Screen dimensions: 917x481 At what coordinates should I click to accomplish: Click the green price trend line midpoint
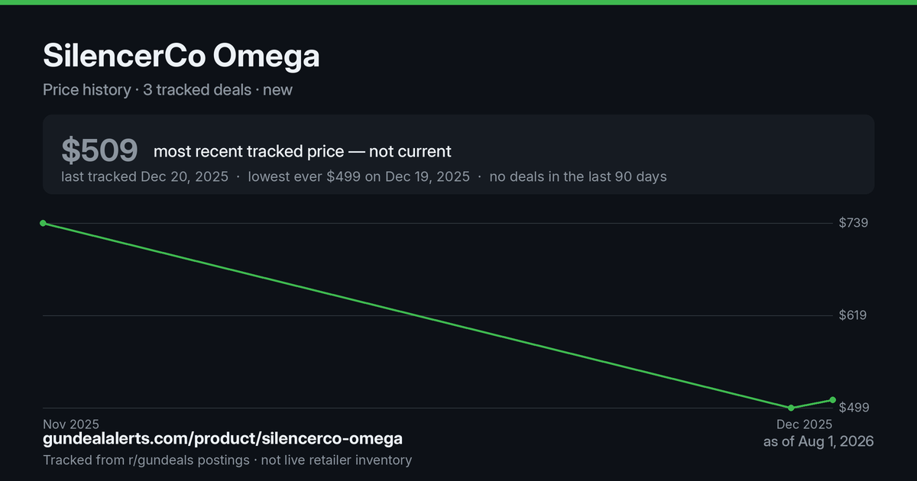point(416,315)
